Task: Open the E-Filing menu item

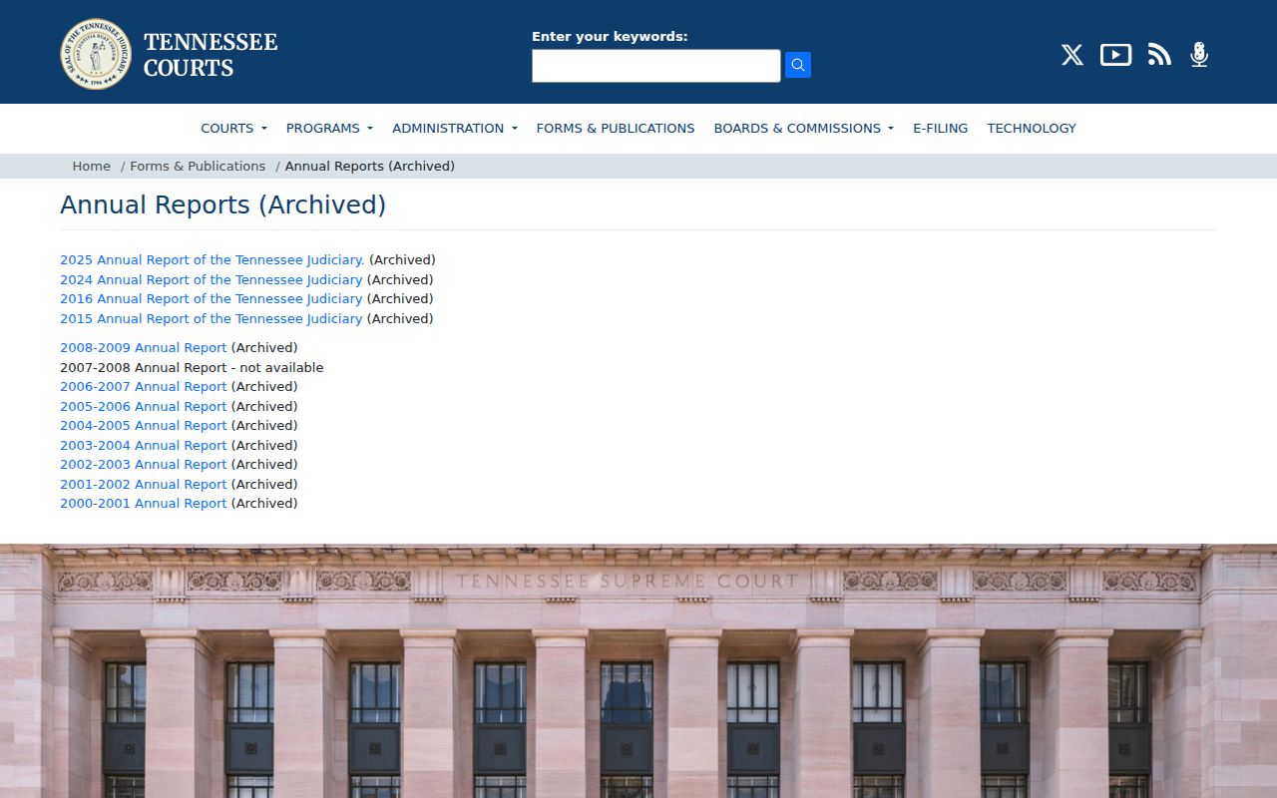Action: (941, 128)
